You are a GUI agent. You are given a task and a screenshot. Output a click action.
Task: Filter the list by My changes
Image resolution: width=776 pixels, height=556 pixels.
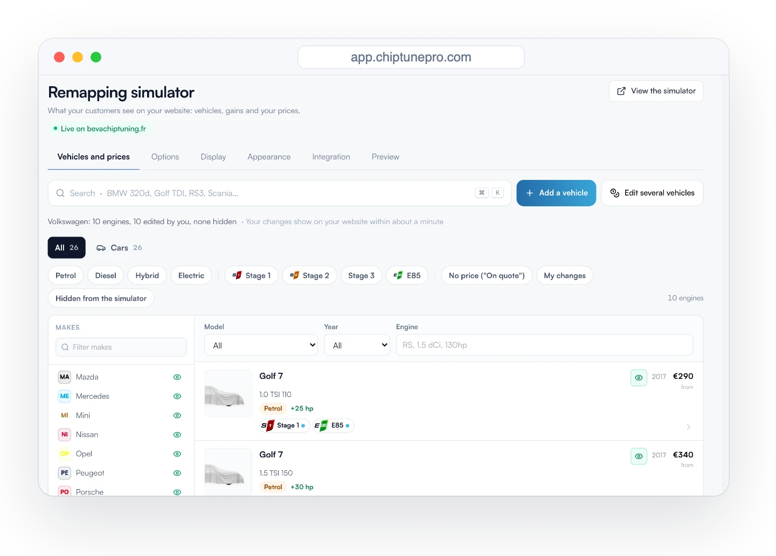click(565, 275)
